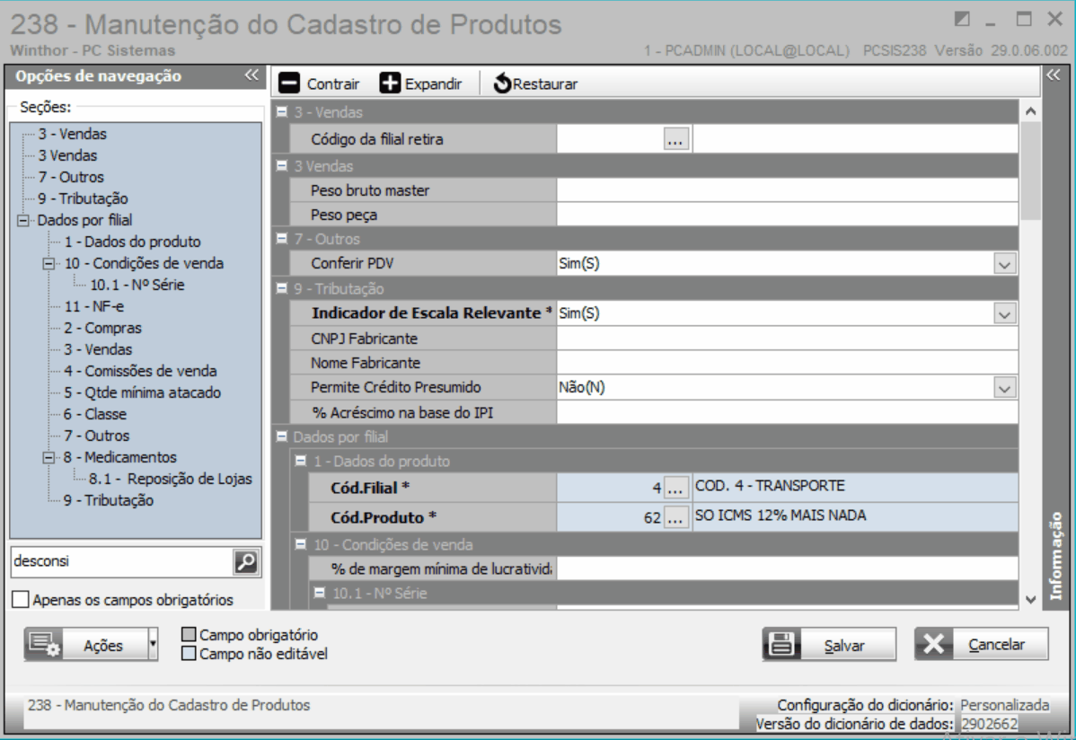
Task: Click the Expandir button label
Action: pos(433,84)
